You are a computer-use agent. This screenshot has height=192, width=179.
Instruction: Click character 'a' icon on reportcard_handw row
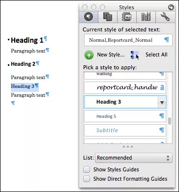162,87
